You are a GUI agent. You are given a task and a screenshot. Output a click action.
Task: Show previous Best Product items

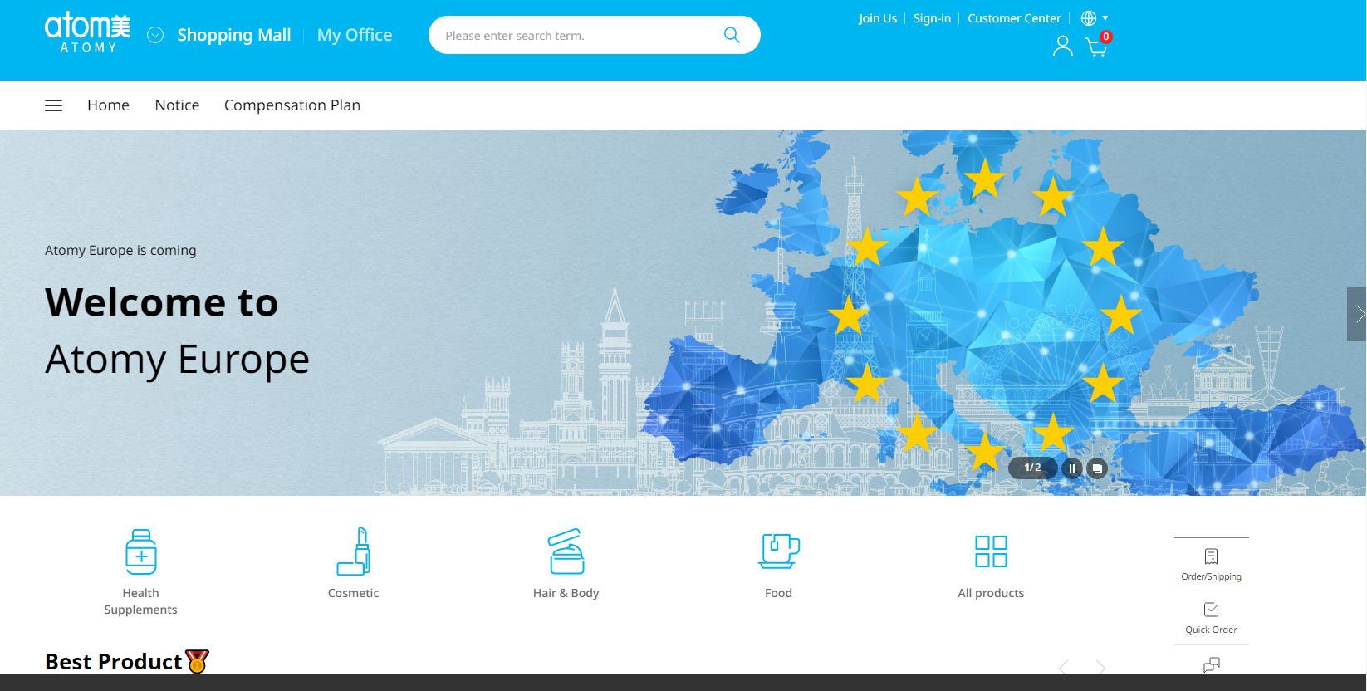(x=1063, y=666)
